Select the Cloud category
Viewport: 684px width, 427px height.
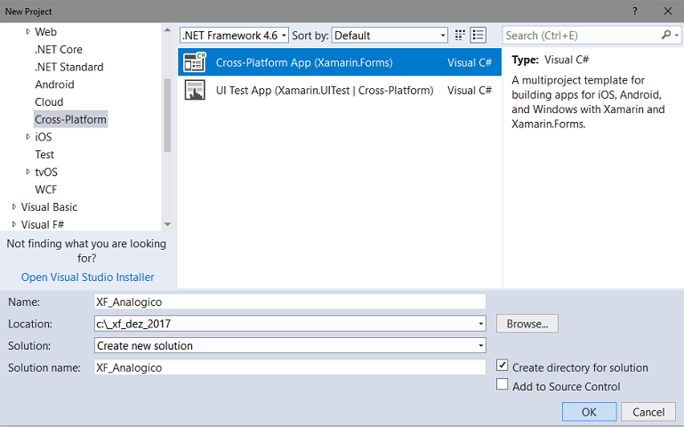tap(49, 101)
